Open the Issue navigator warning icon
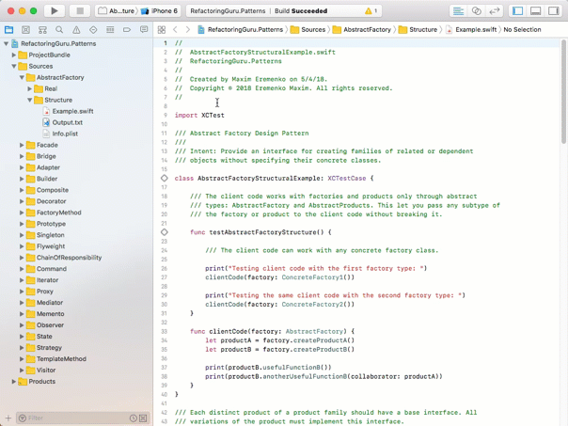Screen dimensions: 568x426 (76, 30)
